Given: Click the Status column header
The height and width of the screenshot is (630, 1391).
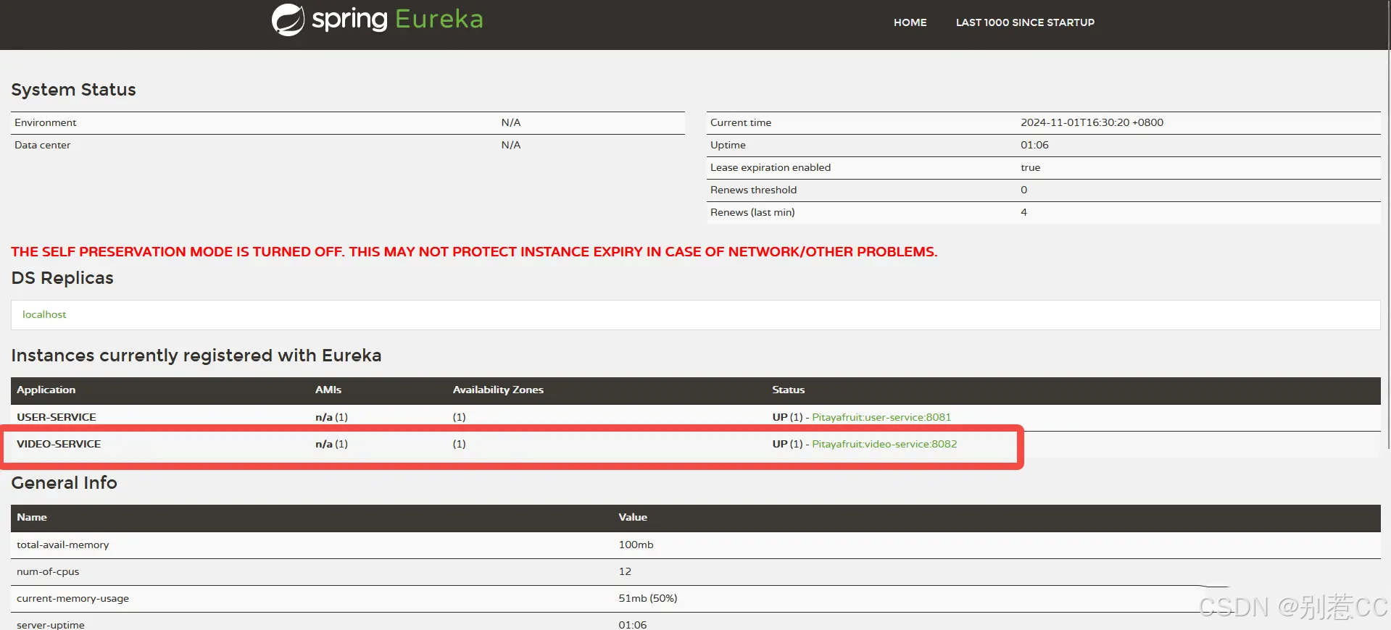Looking at the screenshot, I should pos(789,390).
